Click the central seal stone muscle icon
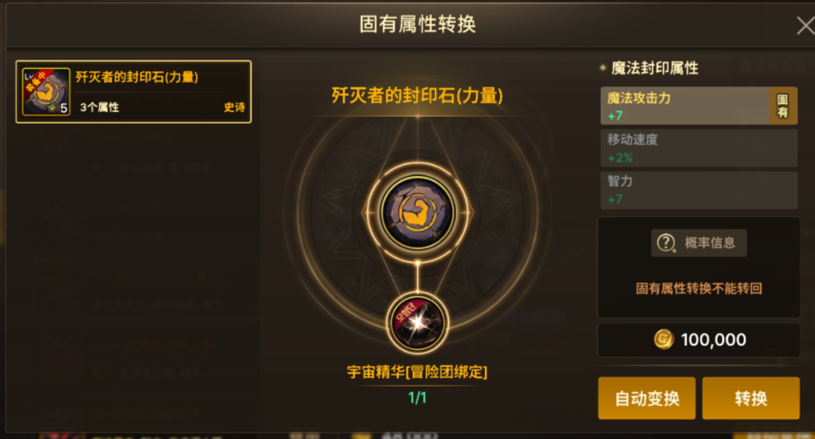 pos(418,212)
